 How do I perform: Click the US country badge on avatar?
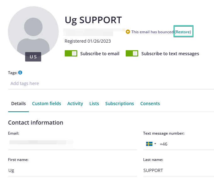[33, 57]
